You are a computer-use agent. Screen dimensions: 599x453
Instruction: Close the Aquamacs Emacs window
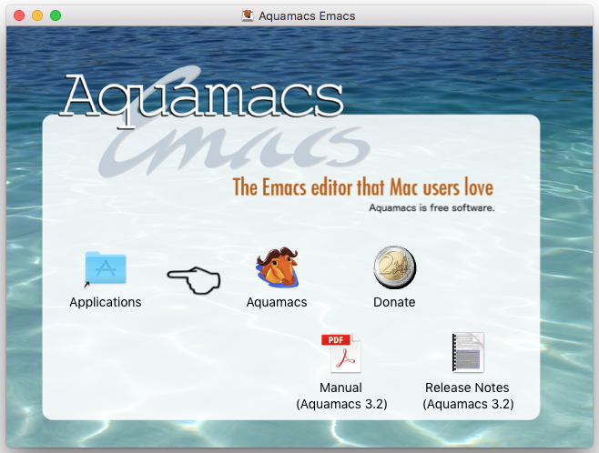(19, 15)
